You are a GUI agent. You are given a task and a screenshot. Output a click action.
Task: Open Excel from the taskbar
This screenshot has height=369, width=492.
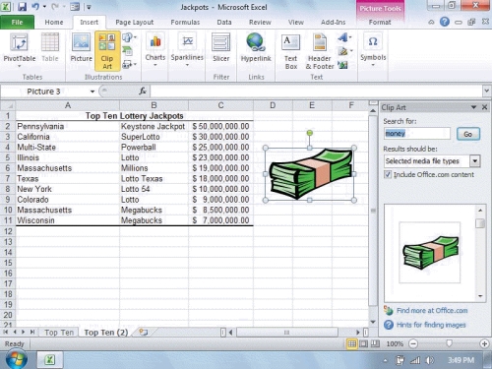(49, 359)
